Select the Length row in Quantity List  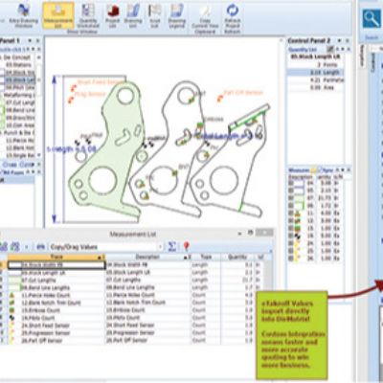tap(315, 73)
